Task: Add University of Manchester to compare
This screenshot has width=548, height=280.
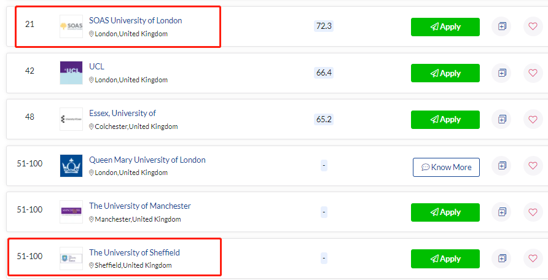Action: point(501,212)
